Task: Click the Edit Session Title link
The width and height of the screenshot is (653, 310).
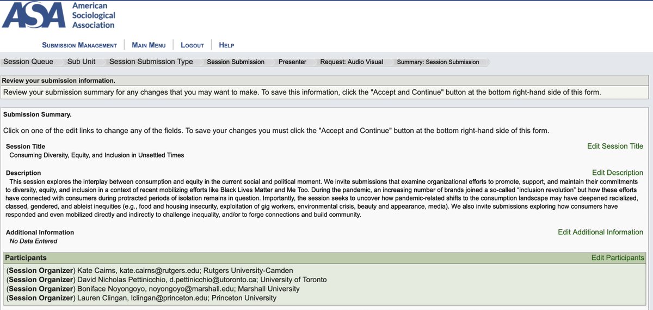Action: click(615, 146)
